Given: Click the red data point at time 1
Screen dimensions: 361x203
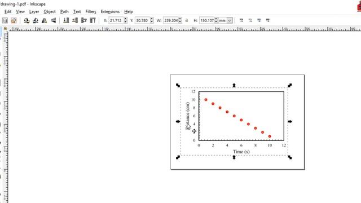Looking at the screenshot, I should click(x=206, y=100).
